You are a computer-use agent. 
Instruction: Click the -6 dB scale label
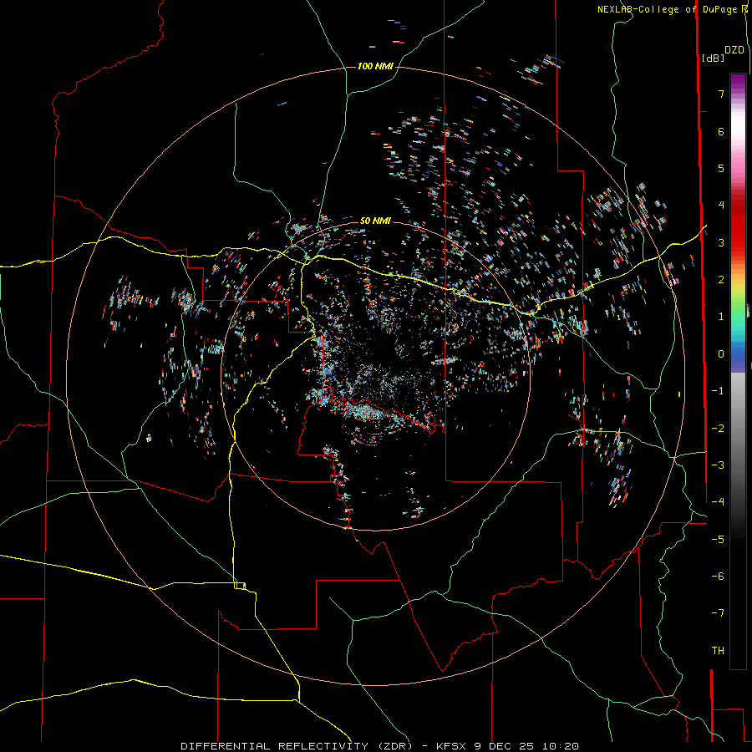tap(718, 577)
